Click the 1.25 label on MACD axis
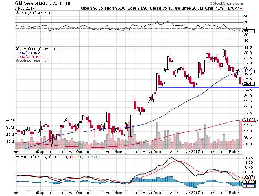 249,158
